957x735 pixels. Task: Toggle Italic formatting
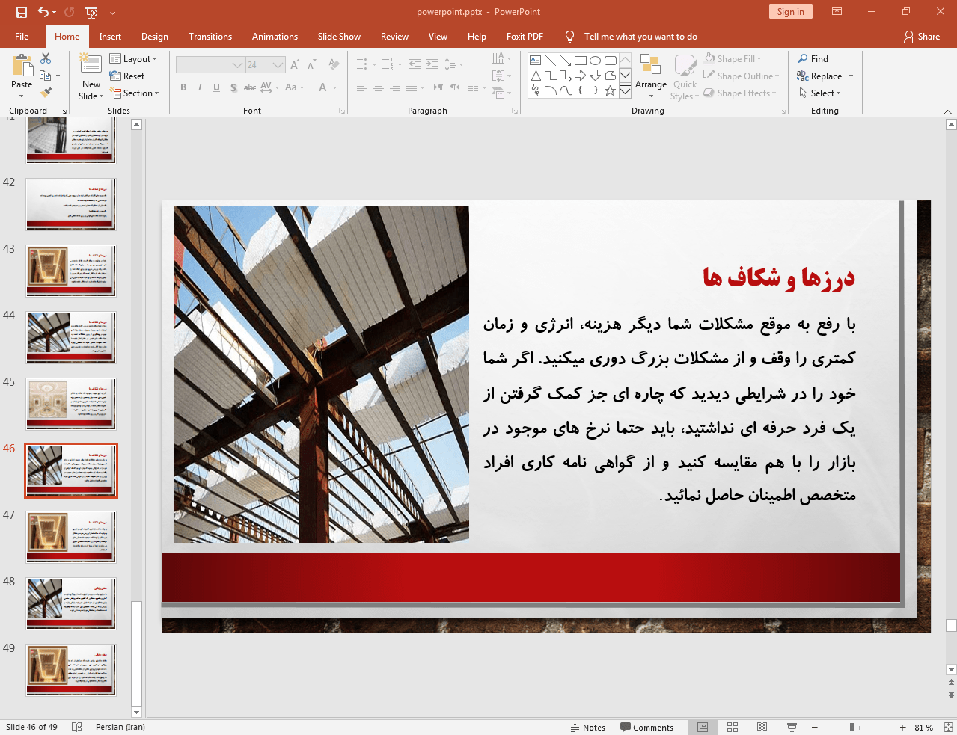[200, 87]
